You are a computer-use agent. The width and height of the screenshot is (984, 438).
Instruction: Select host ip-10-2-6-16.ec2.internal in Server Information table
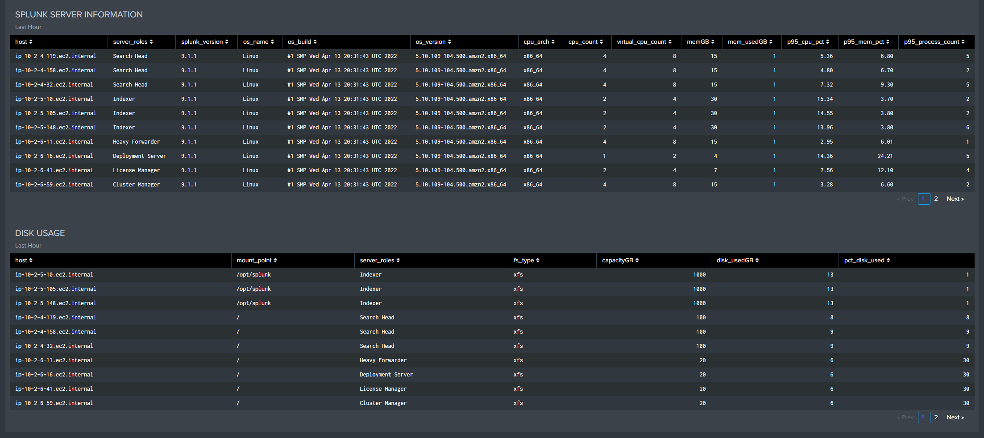[x=54, y=156]
